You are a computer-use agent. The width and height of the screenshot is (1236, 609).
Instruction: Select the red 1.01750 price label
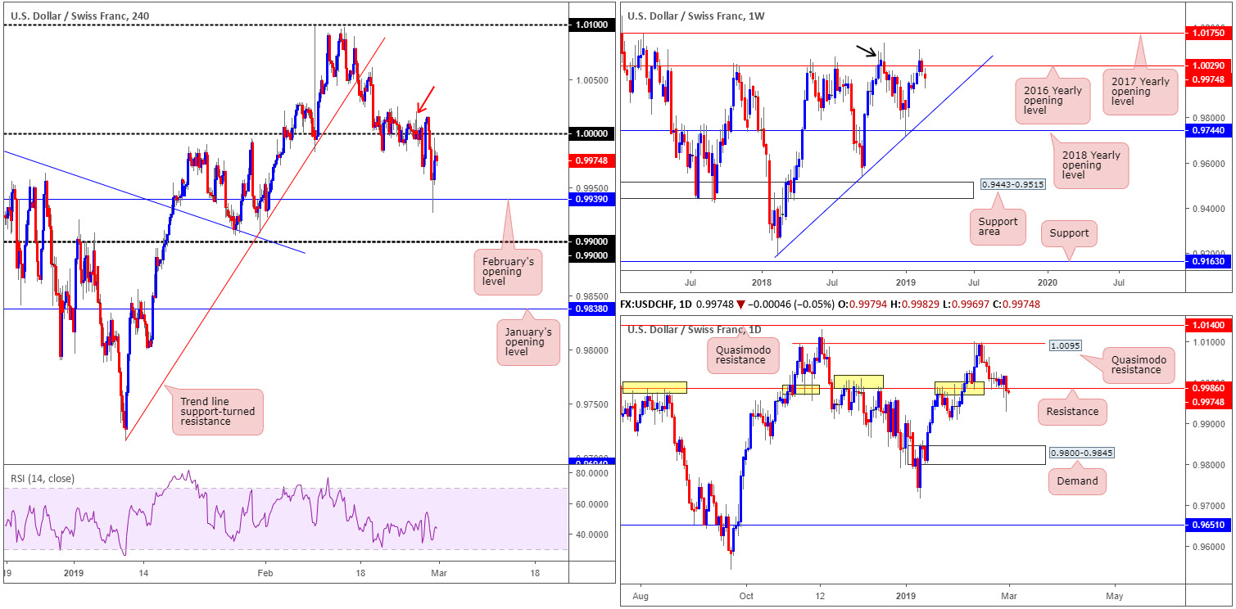point(1209,34)
